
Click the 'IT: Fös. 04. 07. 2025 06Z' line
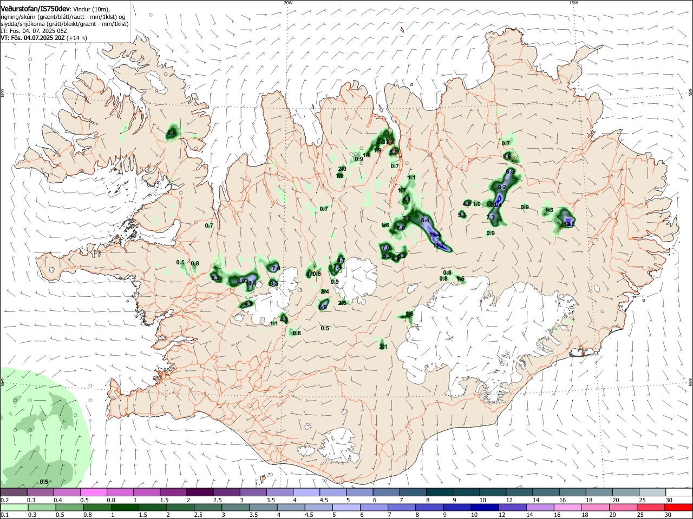click(34, 31)
